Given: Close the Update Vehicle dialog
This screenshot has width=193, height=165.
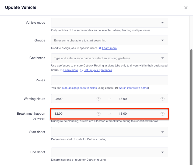Looking at the screenshot, I should point(186,8).
